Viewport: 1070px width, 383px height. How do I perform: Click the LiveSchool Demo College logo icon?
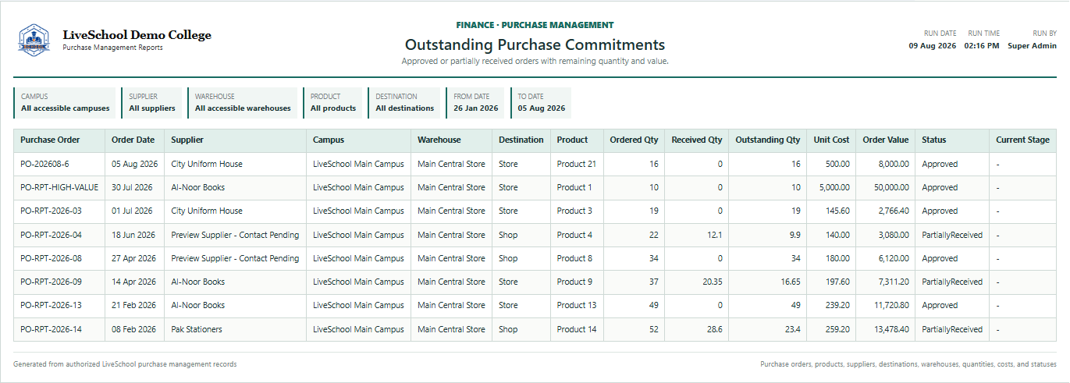(x=34, y=40)
